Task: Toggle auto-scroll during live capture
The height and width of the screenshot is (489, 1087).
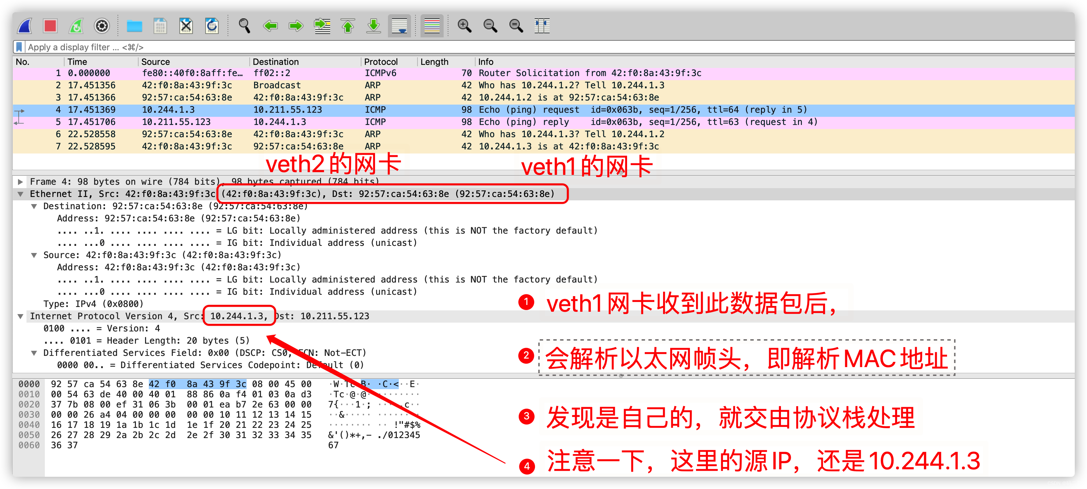Action: (x=399, y=26)
